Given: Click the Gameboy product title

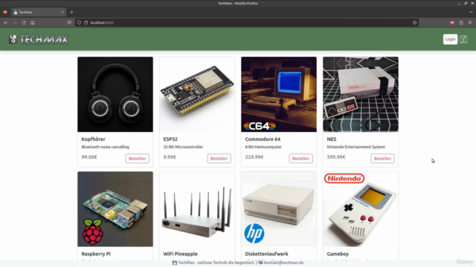Looking at the screenshot, I should [x=338, y=254].
